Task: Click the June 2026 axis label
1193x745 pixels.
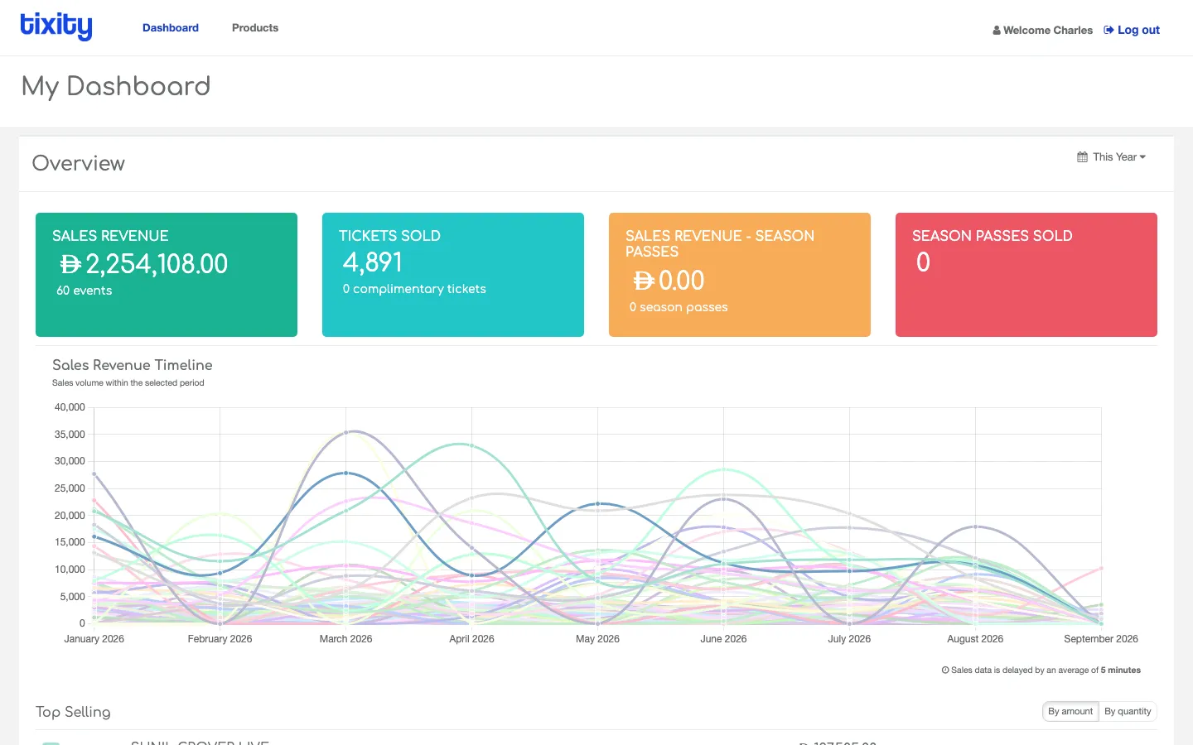Action: pos(723,639)
